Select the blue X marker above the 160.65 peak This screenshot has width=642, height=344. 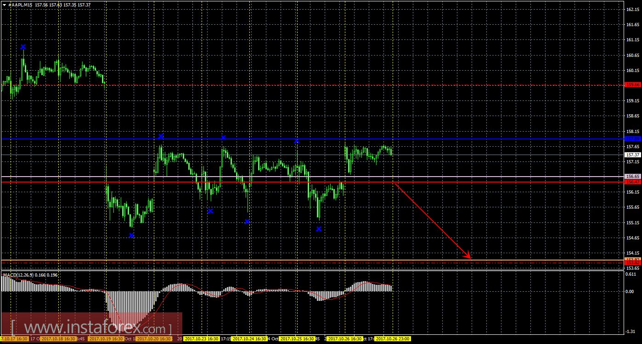tap(23, 47)
